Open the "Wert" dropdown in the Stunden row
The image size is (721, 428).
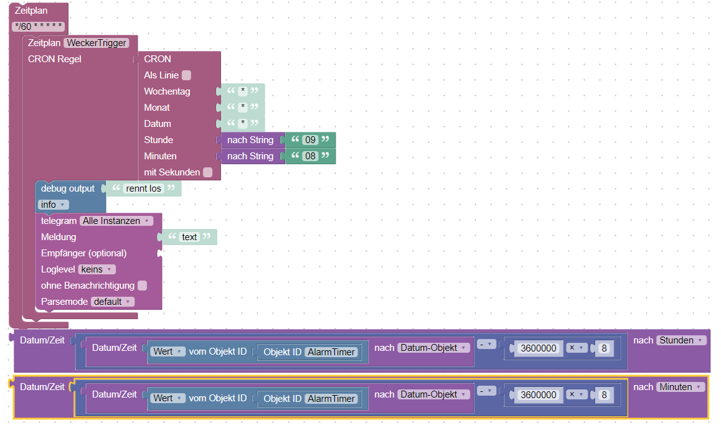click(x=168, y=351)
